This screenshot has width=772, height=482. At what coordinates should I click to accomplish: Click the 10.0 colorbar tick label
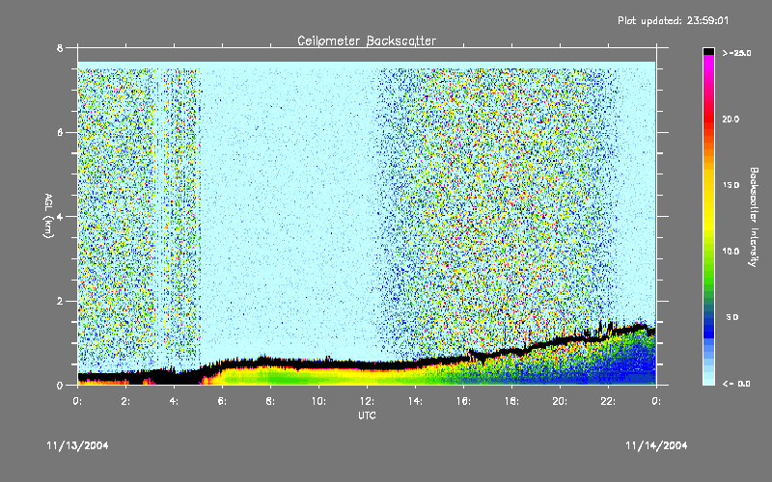point(731,252)
